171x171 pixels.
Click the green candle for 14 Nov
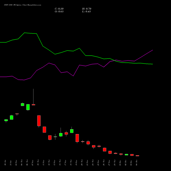[x=61, y=135]
